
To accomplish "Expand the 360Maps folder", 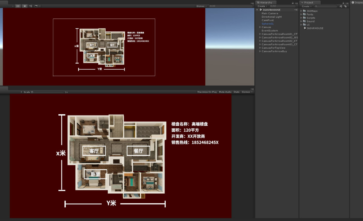I will (301, 11).
